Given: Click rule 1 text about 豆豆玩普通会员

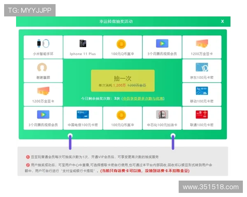Looking at the screenshot, I should pyautogui.click(x=95, y=157).
